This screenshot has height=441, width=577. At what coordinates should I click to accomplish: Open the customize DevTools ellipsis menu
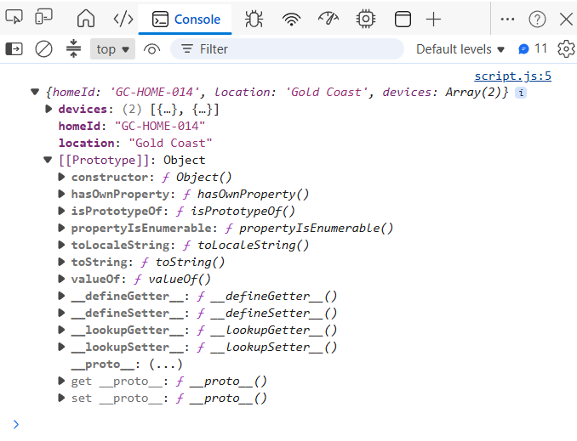507,19
